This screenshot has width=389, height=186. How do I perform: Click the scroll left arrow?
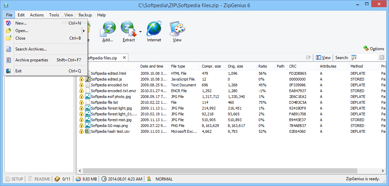coord(80,171)
